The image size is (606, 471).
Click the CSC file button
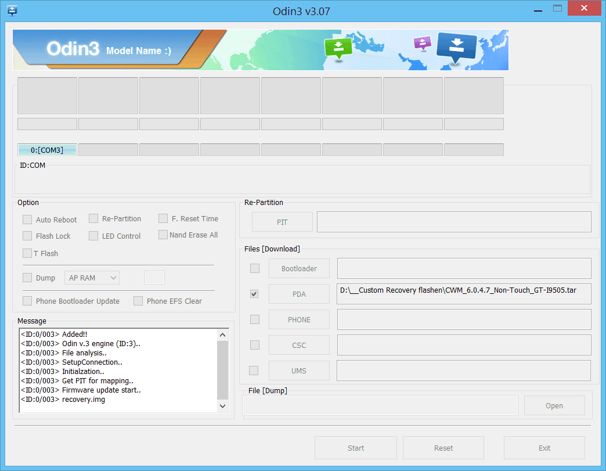(299, 345)
